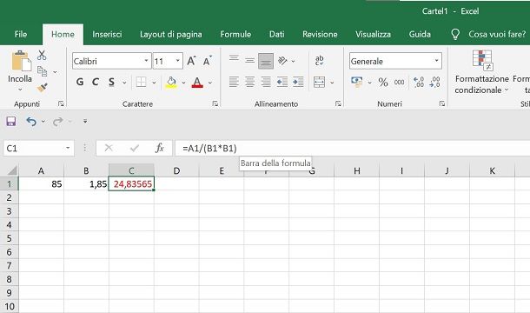Select cell A1 containing 85

[x=41, y=183]
